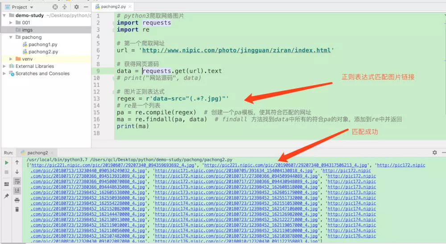
Task: Click gutter line number 18
Action: [97, 133]
